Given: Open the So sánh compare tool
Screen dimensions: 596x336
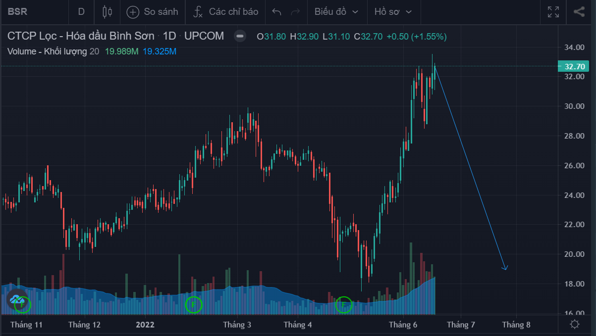Looking at the screenshot, I should [152, 12].
